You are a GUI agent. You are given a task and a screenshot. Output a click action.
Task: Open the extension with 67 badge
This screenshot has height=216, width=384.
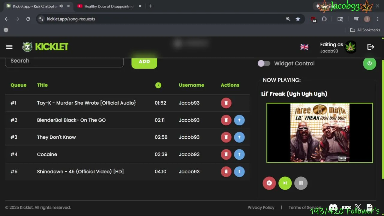pos(313,19)
